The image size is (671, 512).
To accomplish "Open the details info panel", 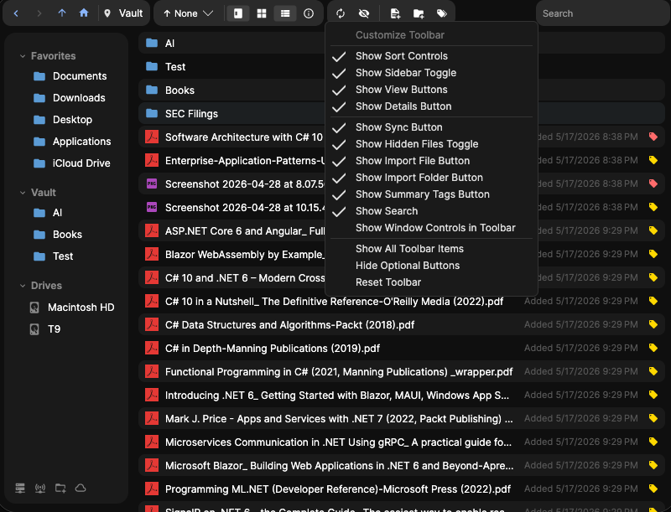I will click(x=309, y=13).
